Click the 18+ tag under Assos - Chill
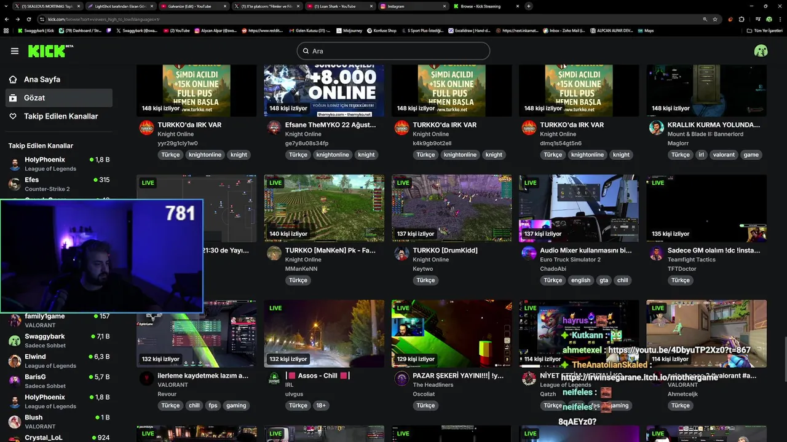The width and height of the screenshot is (787, 442). [320, 405]
